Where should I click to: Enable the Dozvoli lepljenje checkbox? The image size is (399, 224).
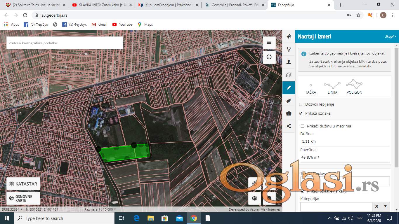coord(301,104)
